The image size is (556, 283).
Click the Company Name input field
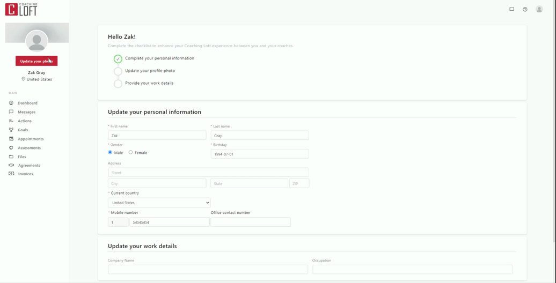pyautogui.click(x=208, y=269)
